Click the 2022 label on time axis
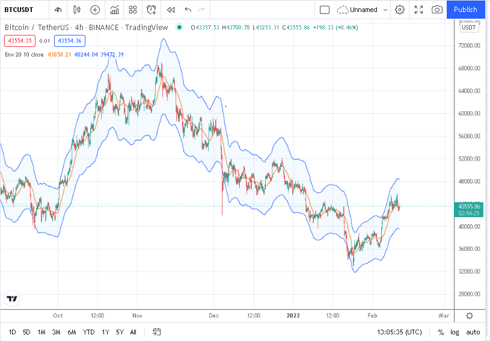The width and height of the screenshot is (490, 341). (293, 316)
